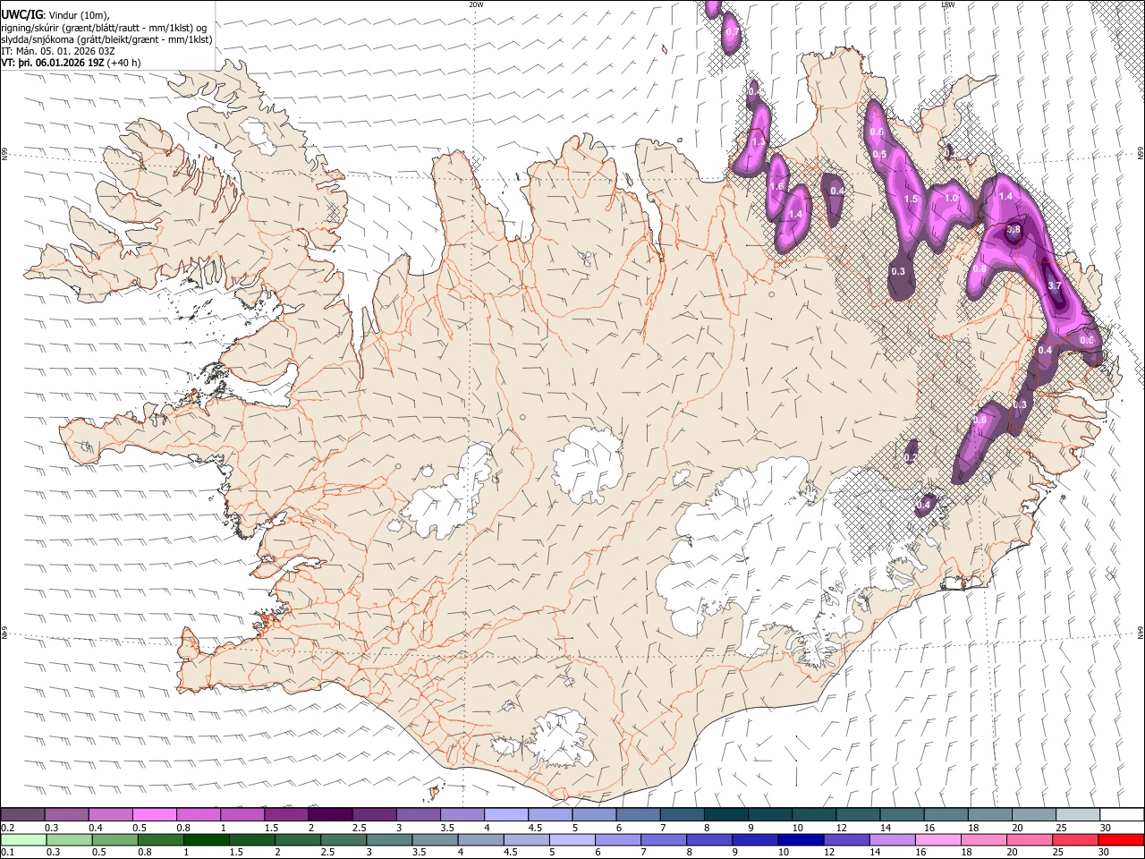Image resolution: width=1145 pixels, height=859 pixels.
Task: Select greyish purple snow swatch between 0.2 and 0.3
Action: (22, 814)
